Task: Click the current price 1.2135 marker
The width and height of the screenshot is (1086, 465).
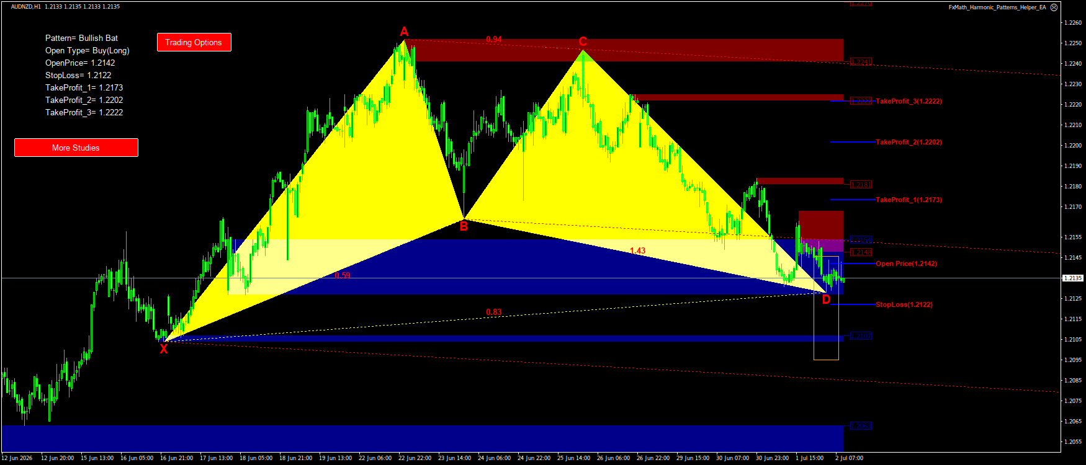Action: tap(1073, 278)
